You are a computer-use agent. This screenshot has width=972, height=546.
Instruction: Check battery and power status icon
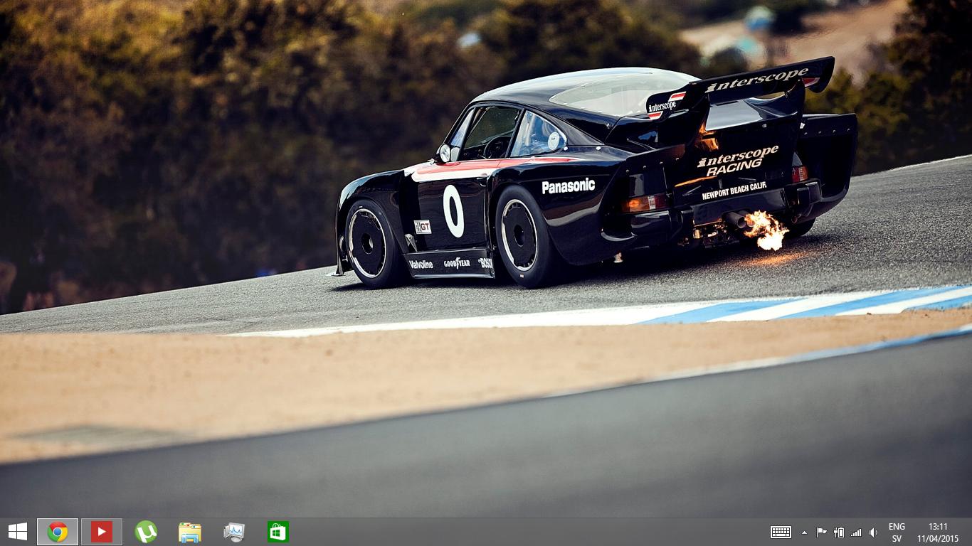tap(839, 532)
